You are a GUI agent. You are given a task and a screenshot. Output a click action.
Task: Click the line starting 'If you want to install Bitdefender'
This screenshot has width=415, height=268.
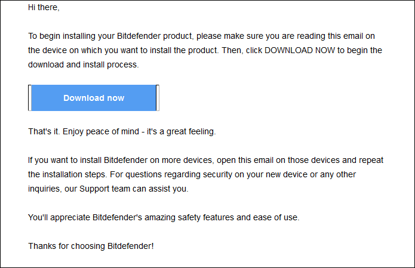point(205,161)
